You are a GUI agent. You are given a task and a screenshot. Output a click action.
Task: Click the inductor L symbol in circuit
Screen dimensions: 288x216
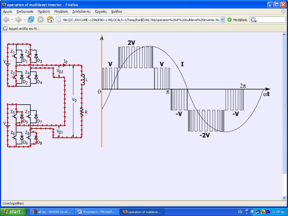click(83, 80)
